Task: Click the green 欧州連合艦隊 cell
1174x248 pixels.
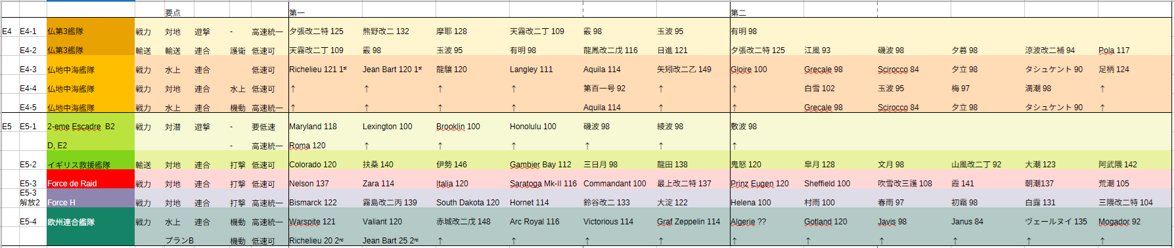Action: (x=91, y=222)
